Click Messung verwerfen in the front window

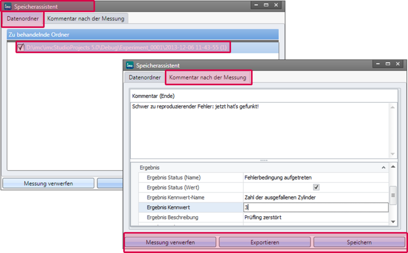[170, 242]
